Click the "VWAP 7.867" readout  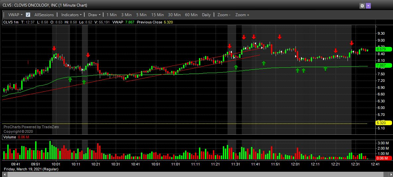click(123, 22)
